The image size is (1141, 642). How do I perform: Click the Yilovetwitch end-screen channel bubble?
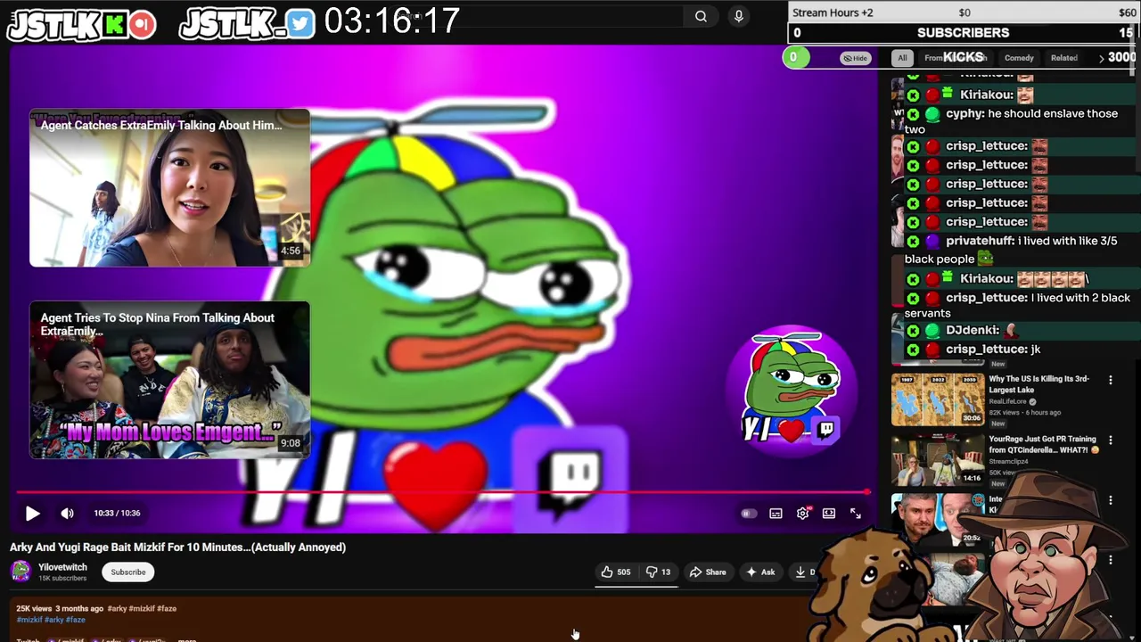792,391
